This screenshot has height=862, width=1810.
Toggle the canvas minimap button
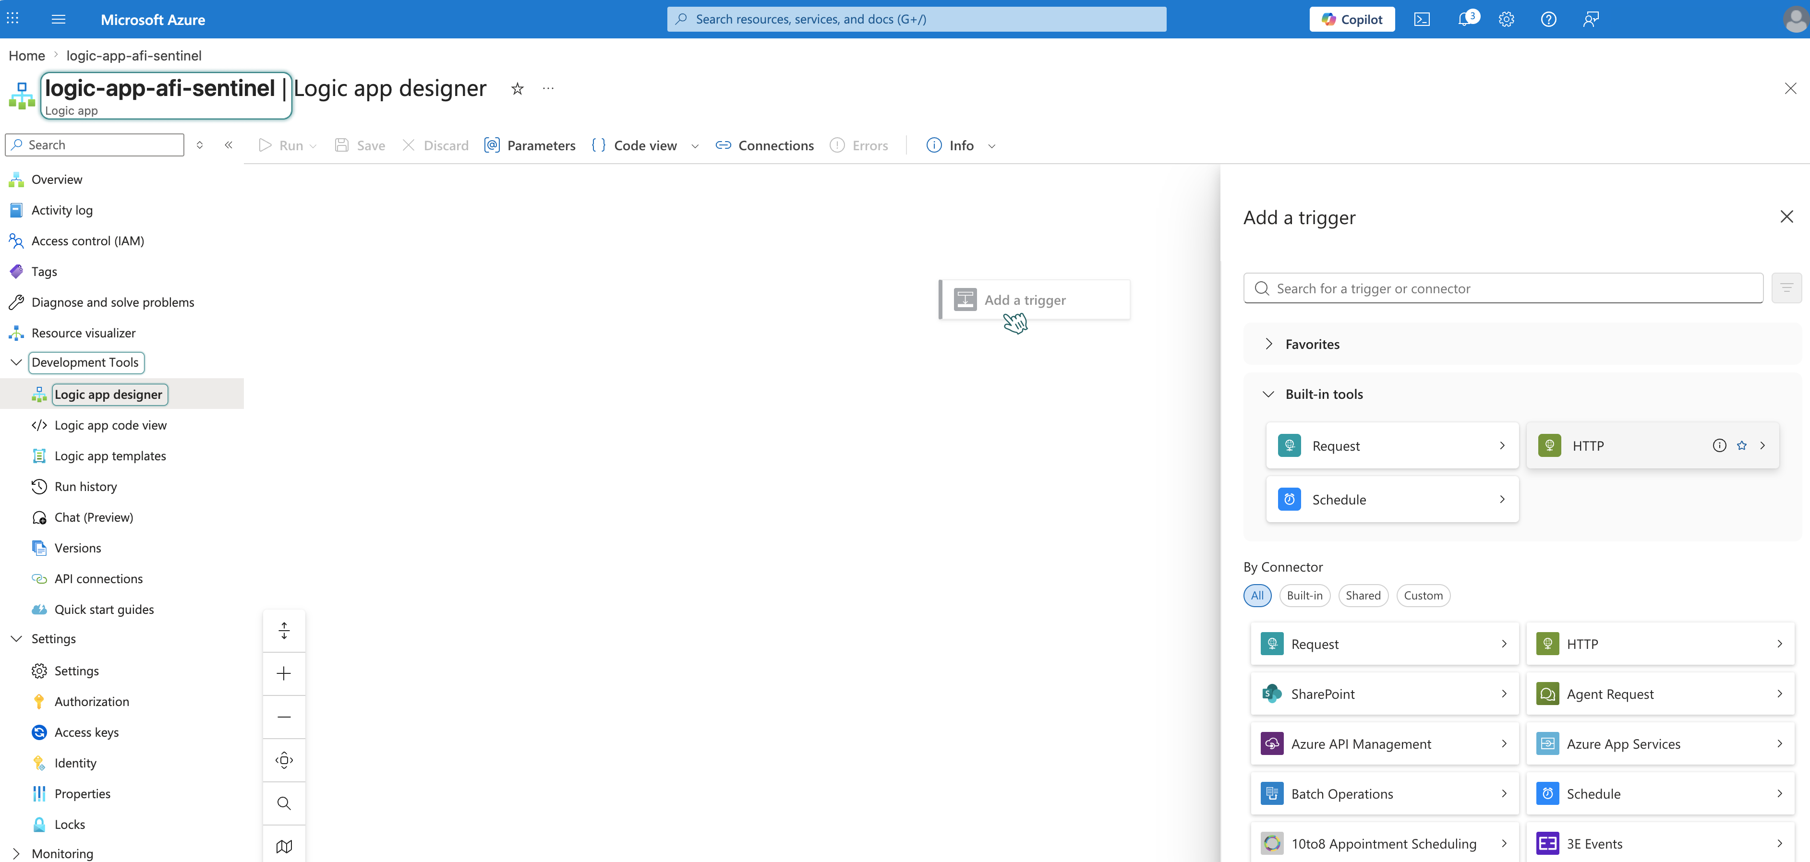(284, 846)
